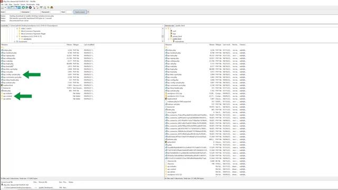Viewport: 338px width, 190px height.
Task: Select WooCommerce Payments Plugin folder in local tree
Action: click(33, 34)
